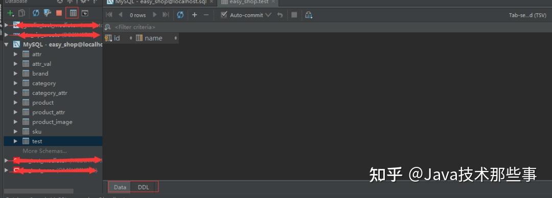Image resolution: width=552 pixels, height=198 pixels.
Task: Select the product_attr table name
Action: point(49,112)
